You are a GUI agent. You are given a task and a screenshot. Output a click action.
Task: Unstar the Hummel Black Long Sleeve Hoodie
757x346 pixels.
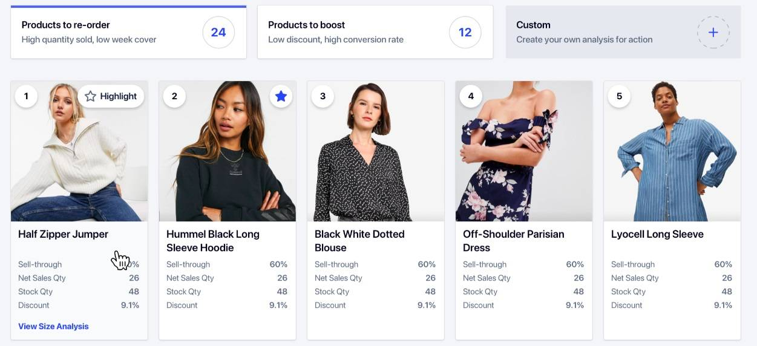pos(281,96)
